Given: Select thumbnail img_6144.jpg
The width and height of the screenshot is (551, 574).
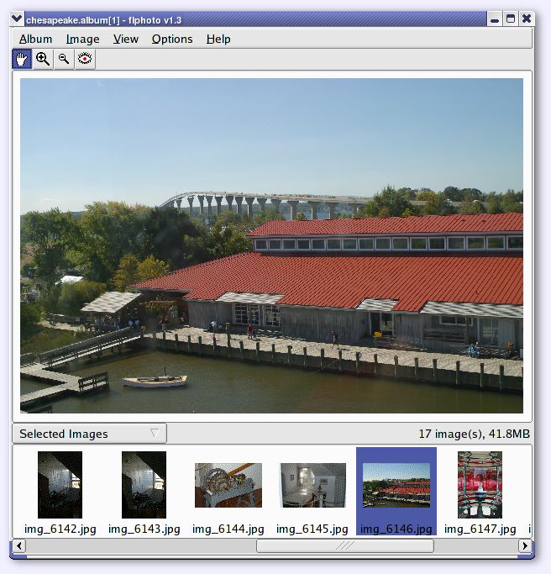Looking at the screenshot, I should click(228, 492).
